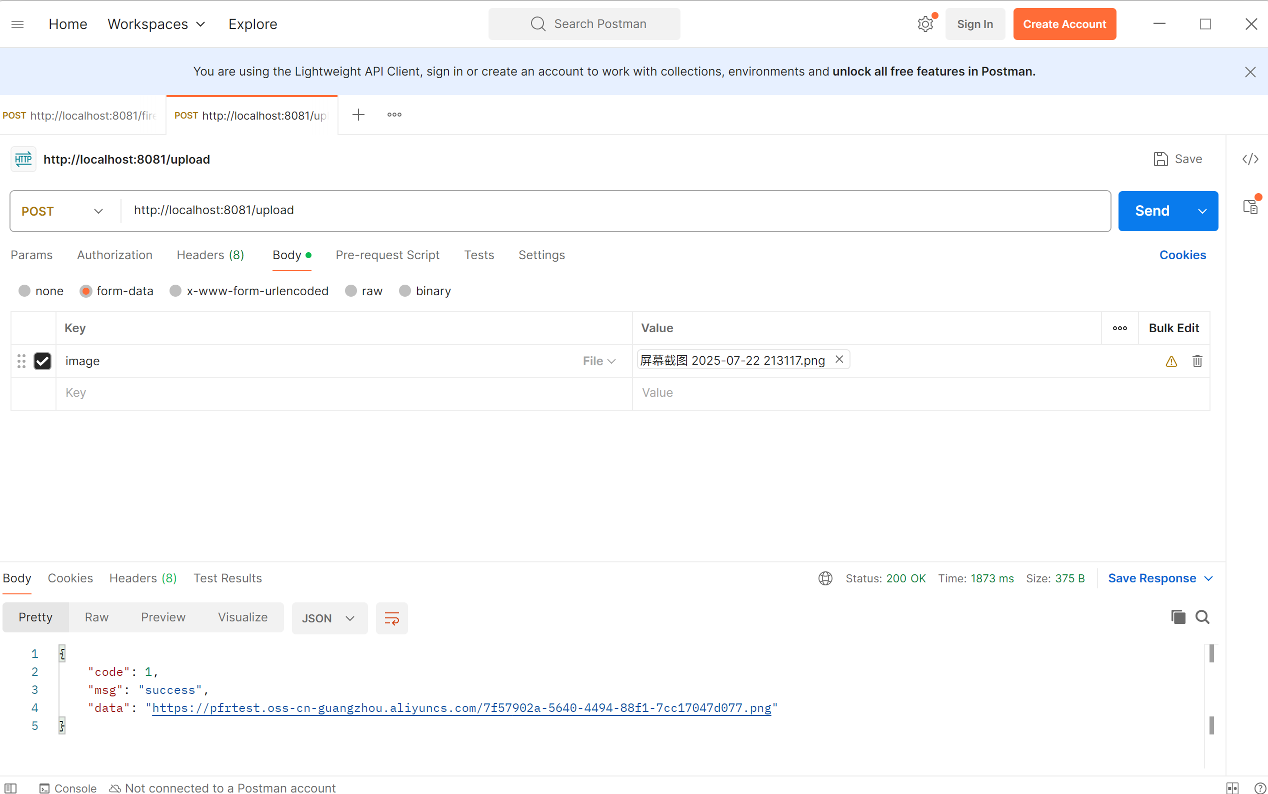The width and height of the screenshot is (1268, 794).
Task: Click the file warning triangle icon
Action: click(1171, 361)
